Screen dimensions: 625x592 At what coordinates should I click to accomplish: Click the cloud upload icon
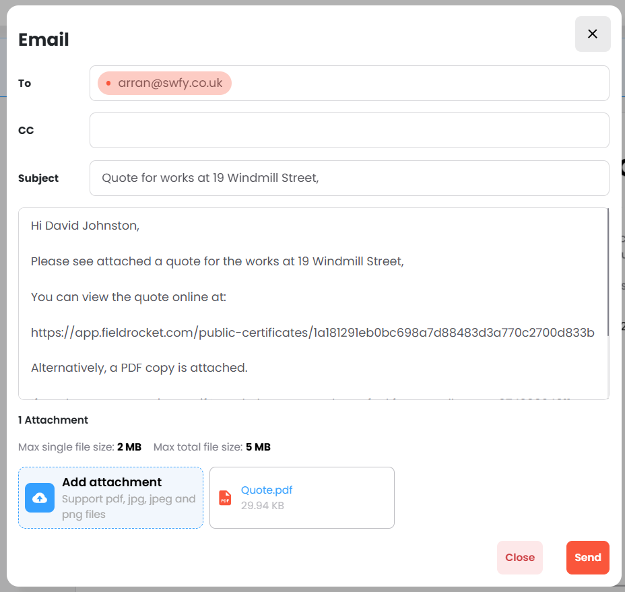(x=40, y=498)
